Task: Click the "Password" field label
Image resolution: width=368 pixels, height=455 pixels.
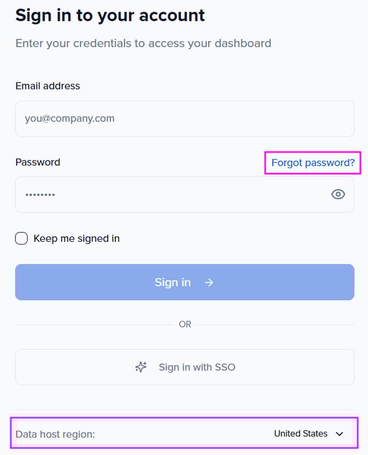Action: pyautogui.click(x=38, y=162)
